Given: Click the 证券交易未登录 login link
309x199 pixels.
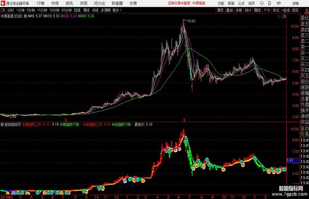Looking at the screenshot, I should 179,3.
